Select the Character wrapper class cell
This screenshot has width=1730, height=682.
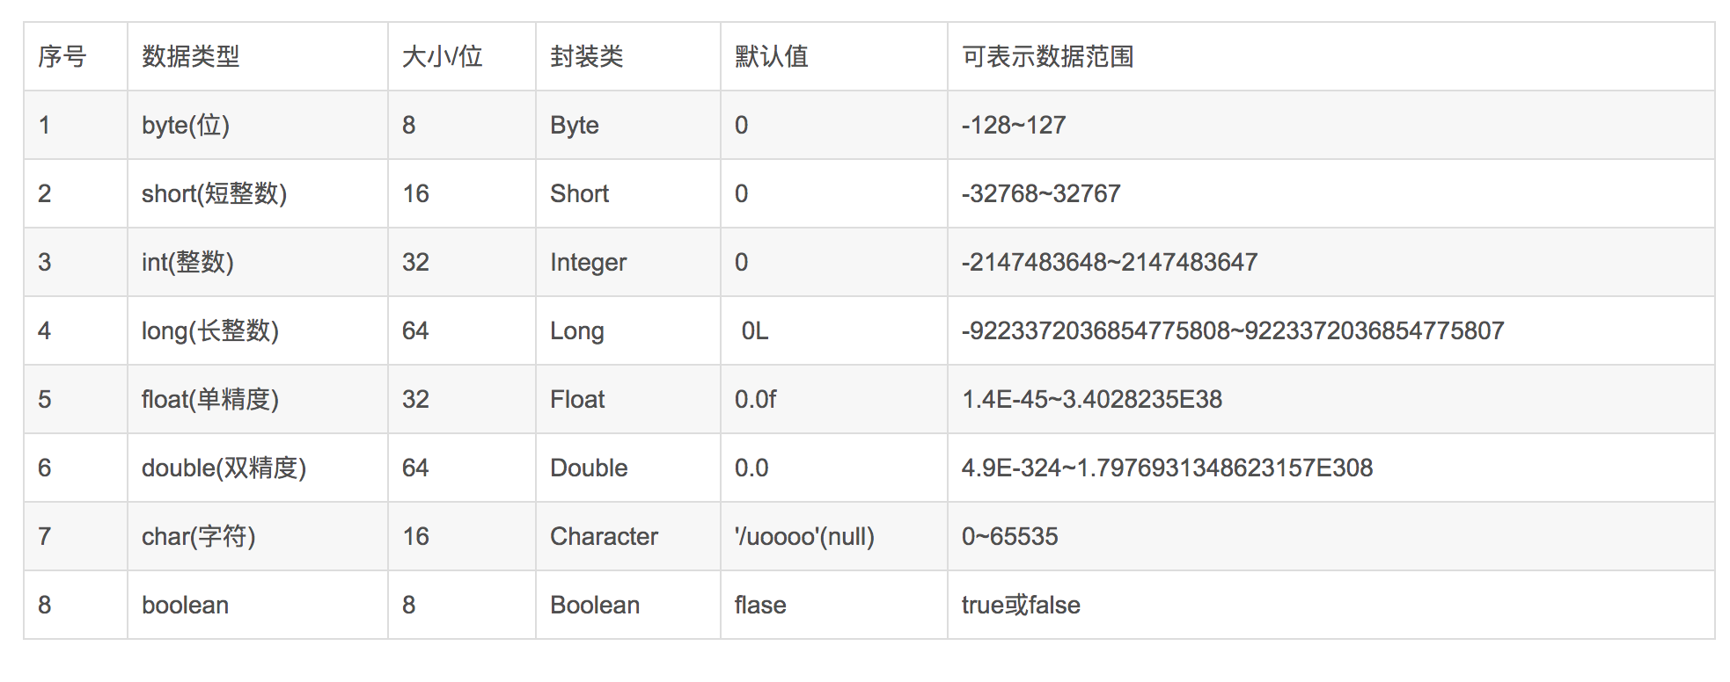(x=605, y=537)
